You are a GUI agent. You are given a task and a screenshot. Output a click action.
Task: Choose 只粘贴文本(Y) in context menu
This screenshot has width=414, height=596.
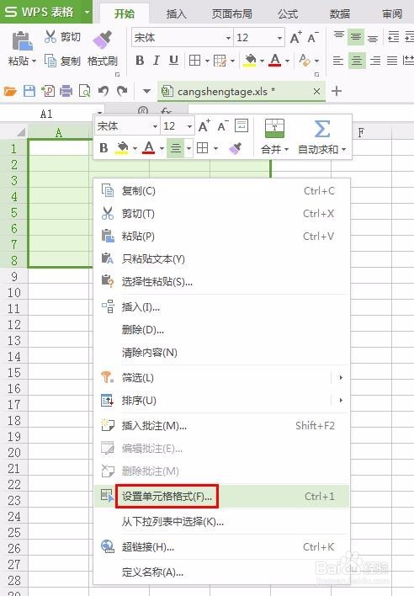point(221,259)
